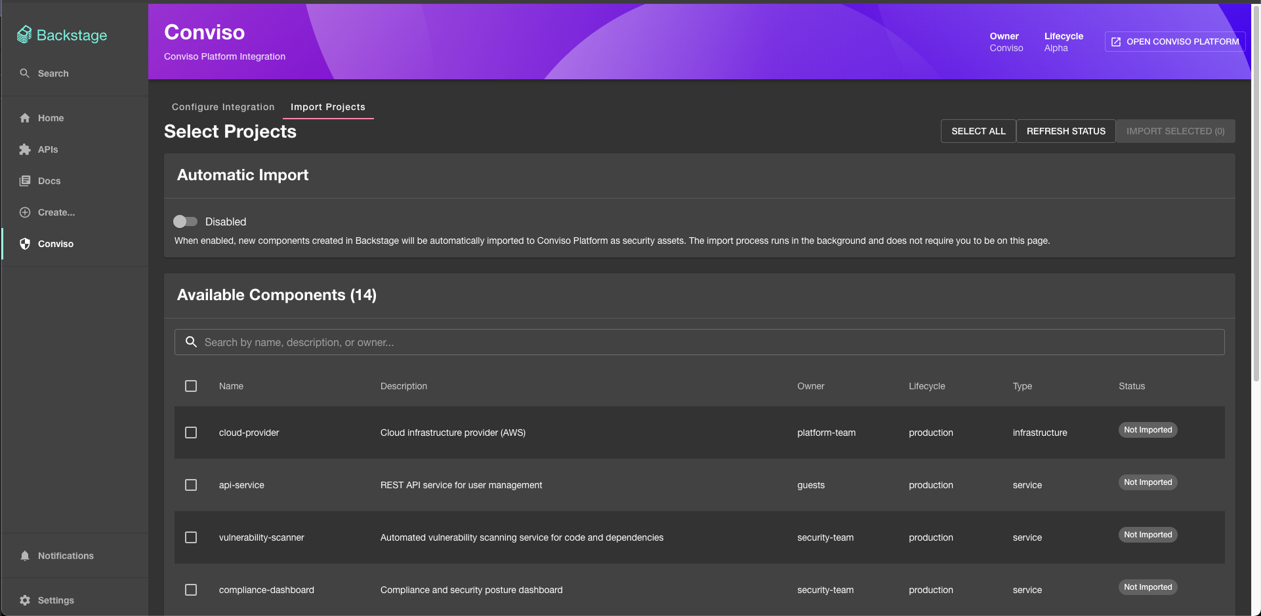Click the Description column header
The image size is (1261, 616).
point(403,386)
